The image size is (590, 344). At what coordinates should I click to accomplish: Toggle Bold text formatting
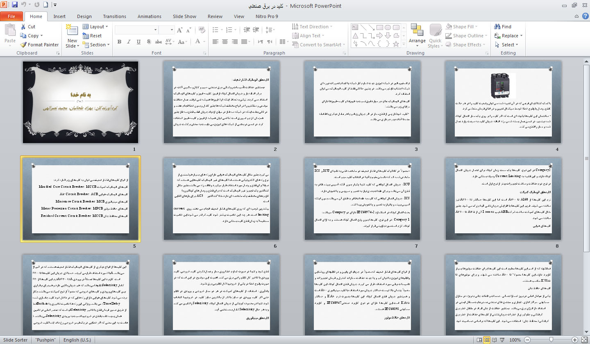119,42
